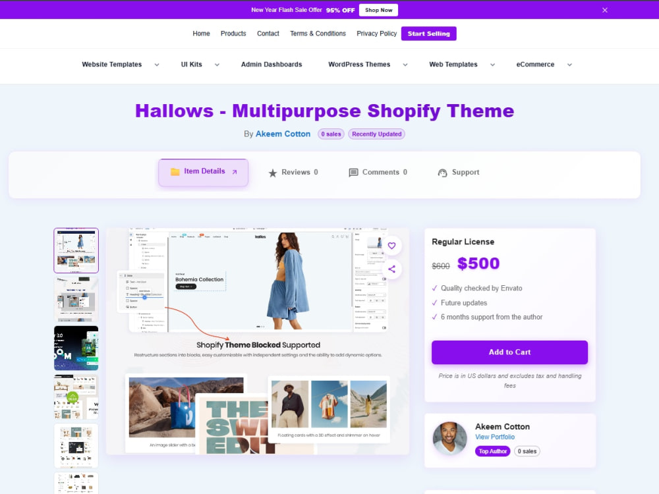Open the UI Kits category
The height and width of the screenshot is (494, 659).
(191, 65)
